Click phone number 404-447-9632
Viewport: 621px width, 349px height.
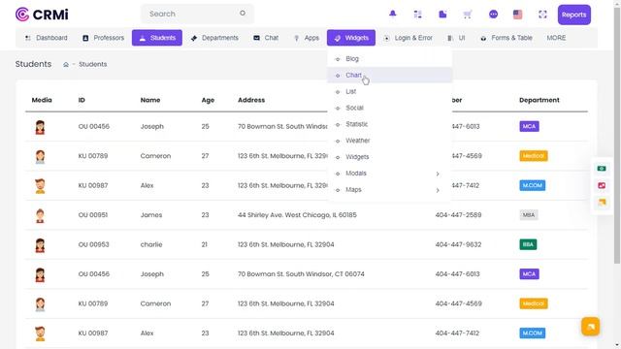click(458, 244)
